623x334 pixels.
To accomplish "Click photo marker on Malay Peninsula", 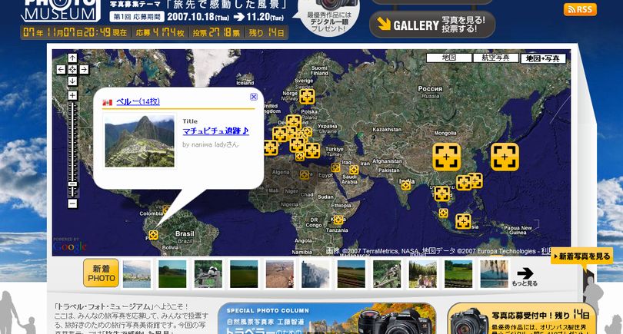I will 444,213.
